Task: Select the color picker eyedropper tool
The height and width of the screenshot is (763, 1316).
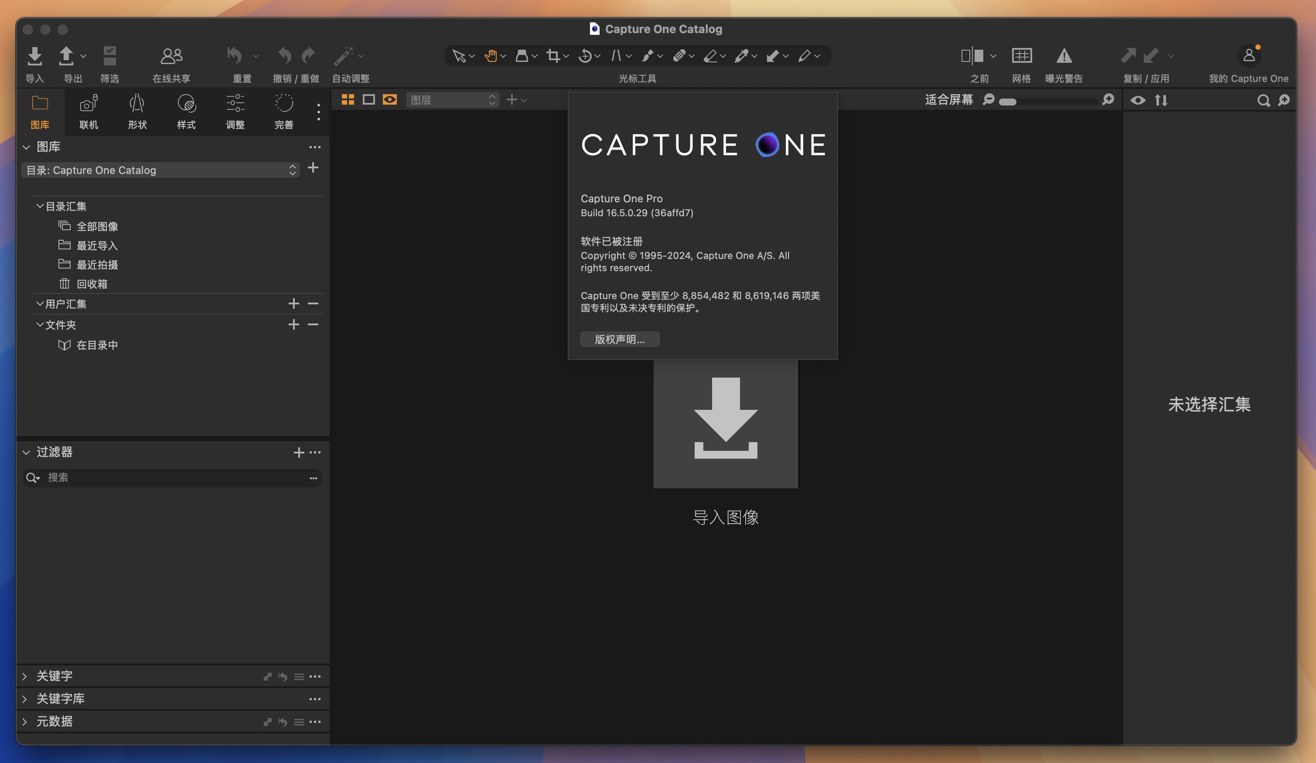Action: (742, 56)
